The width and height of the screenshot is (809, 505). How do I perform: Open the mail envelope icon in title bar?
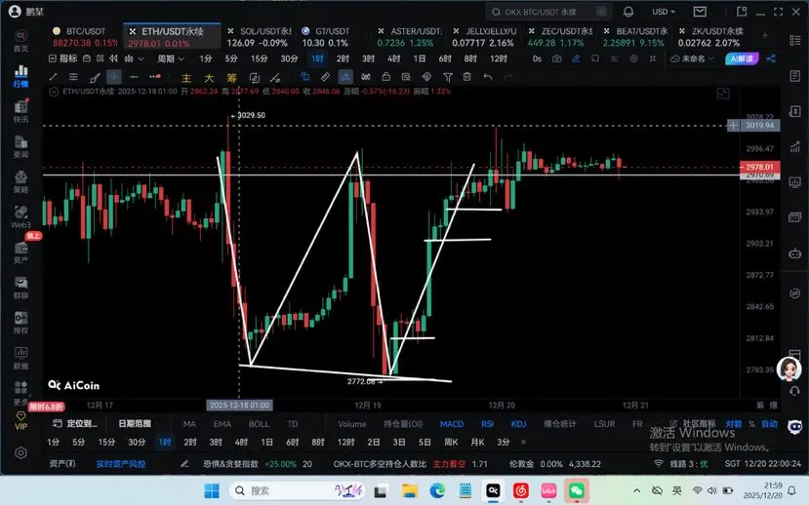(700, 12)
